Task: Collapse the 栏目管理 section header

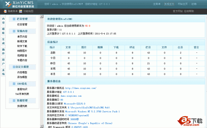Action: point(22,19)
